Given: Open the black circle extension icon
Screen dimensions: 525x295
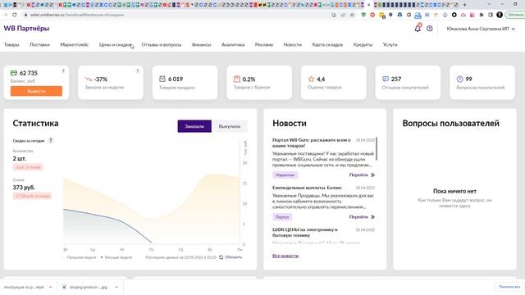Looking at the screenshot, I should [x=454, y=15].
